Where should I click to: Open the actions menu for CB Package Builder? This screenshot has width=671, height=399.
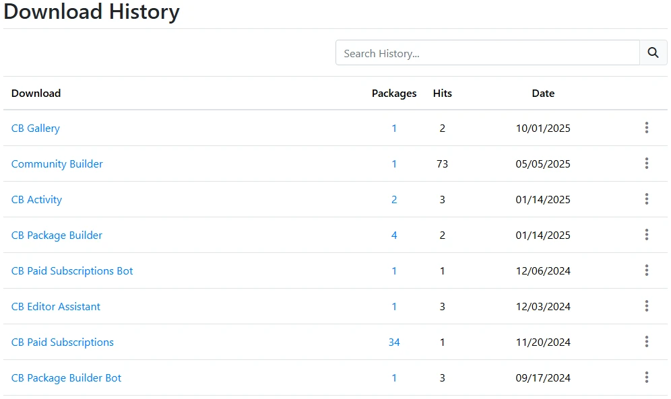(x=646, y=235)
